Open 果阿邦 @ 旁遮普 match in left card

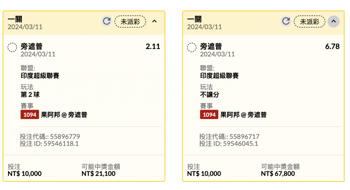point(64,115)
